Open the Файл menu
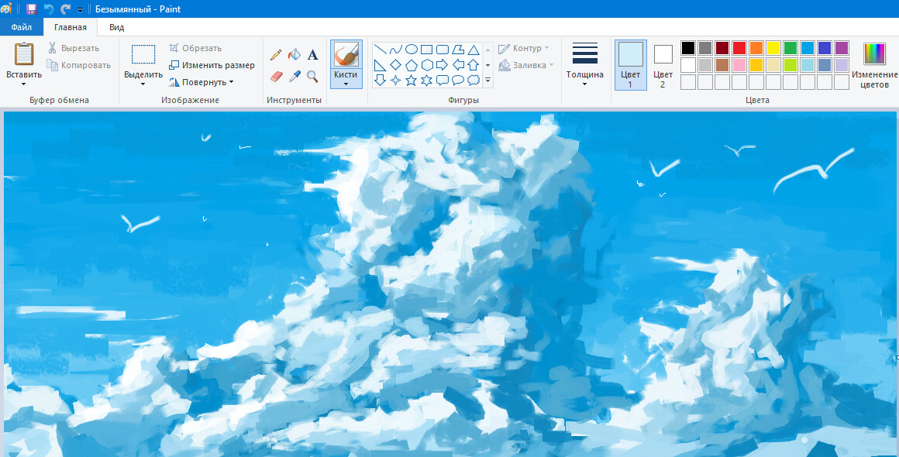Image resolution: width=899 pixels, height=457 pixels. click(20, 26)
